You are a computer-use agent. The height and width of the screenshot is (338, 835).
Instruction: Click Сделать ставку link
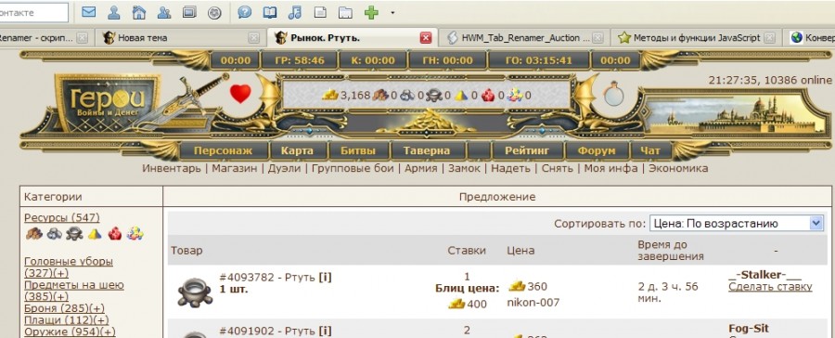coord(770,287)
